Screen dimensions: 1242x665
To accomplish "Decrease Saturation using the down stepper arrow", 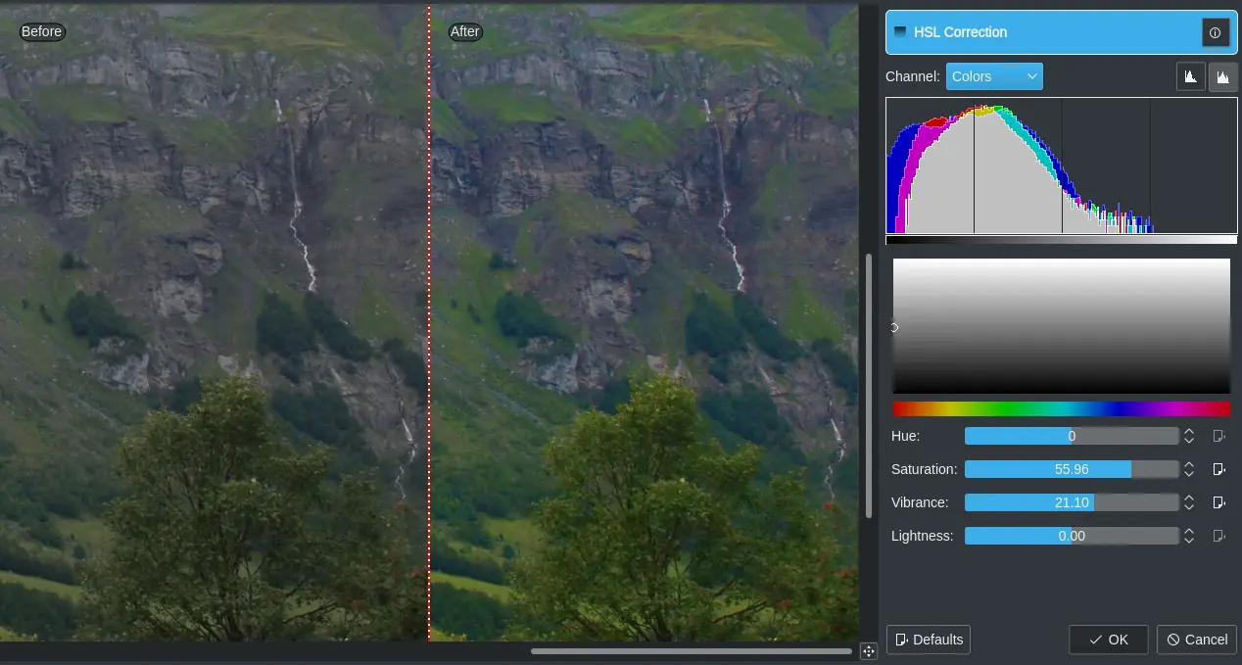I will [x=1189, y=474].
